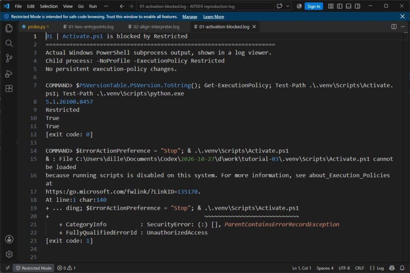Open the Accounts menu icon
410x273 pixels.
(x=9, y=239)
